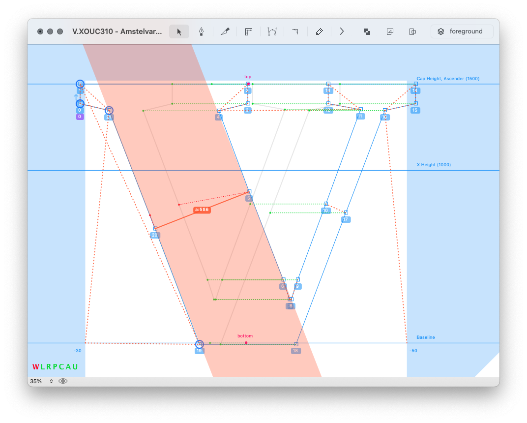Expand the toolbar overflow chevron
The image size is (527, 423).
342,31
